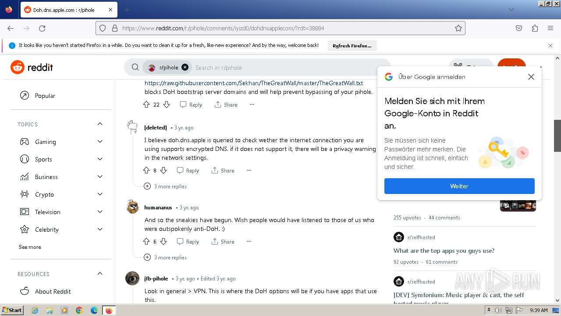Open more options on humananus's comment
Viewport: 561px width, 316px height.
pyautogui.click(x=249, y=241)
